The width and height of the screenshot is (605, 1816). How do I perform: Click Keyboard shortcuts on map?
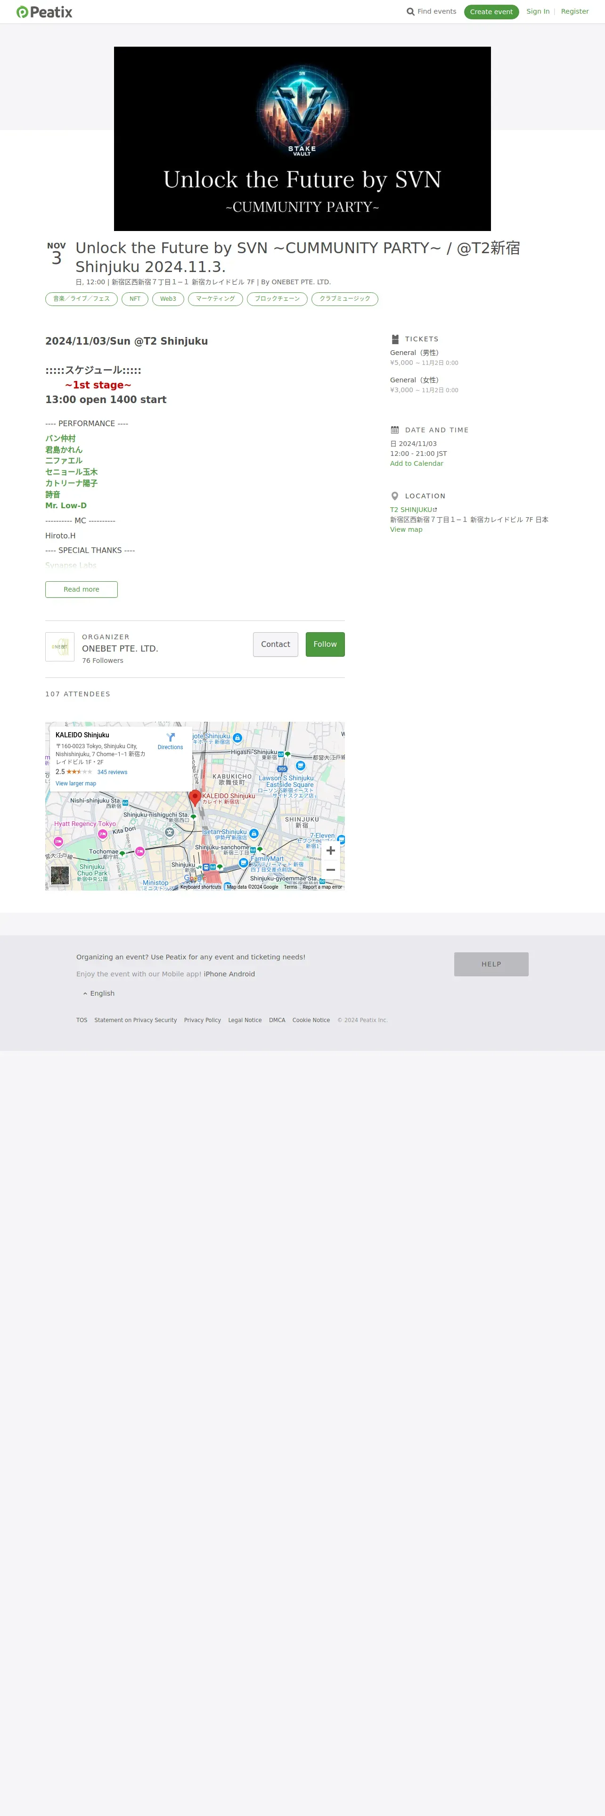[201, 887]
